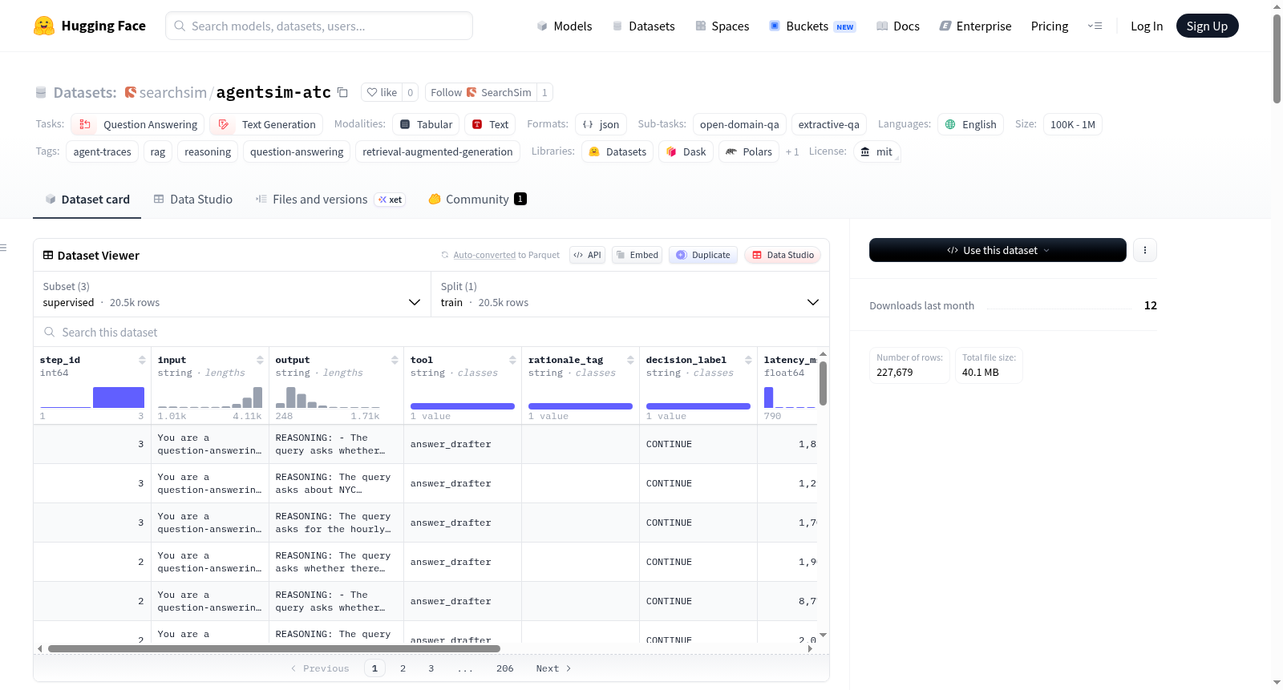Click the Sign Up button

(1207, 26)
